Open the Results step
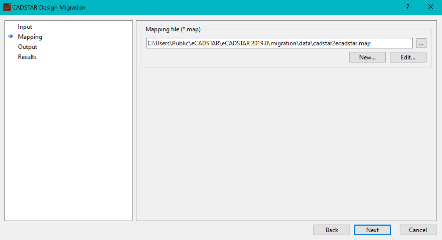The image size is (442, 240). (x=27, y=57)
